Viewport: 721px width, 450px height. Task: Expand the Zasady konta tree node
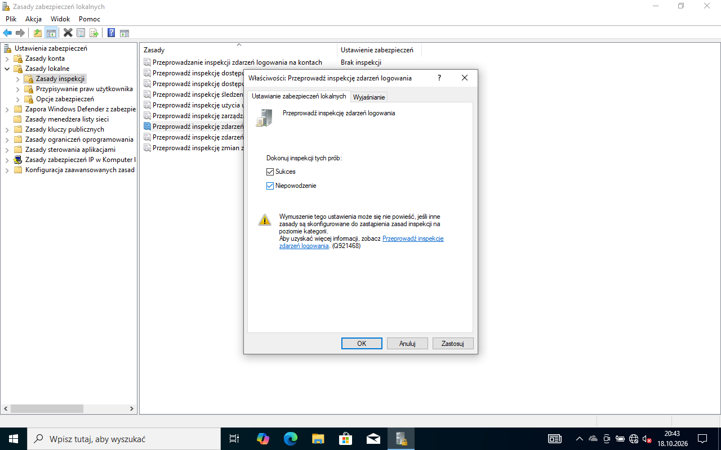pyautogui.click(x=7, y=58)
